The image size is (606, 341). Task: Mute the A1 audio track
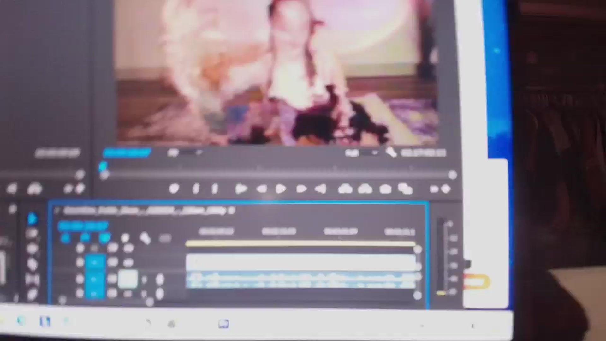pyautogui.click(x=128, y=279)
